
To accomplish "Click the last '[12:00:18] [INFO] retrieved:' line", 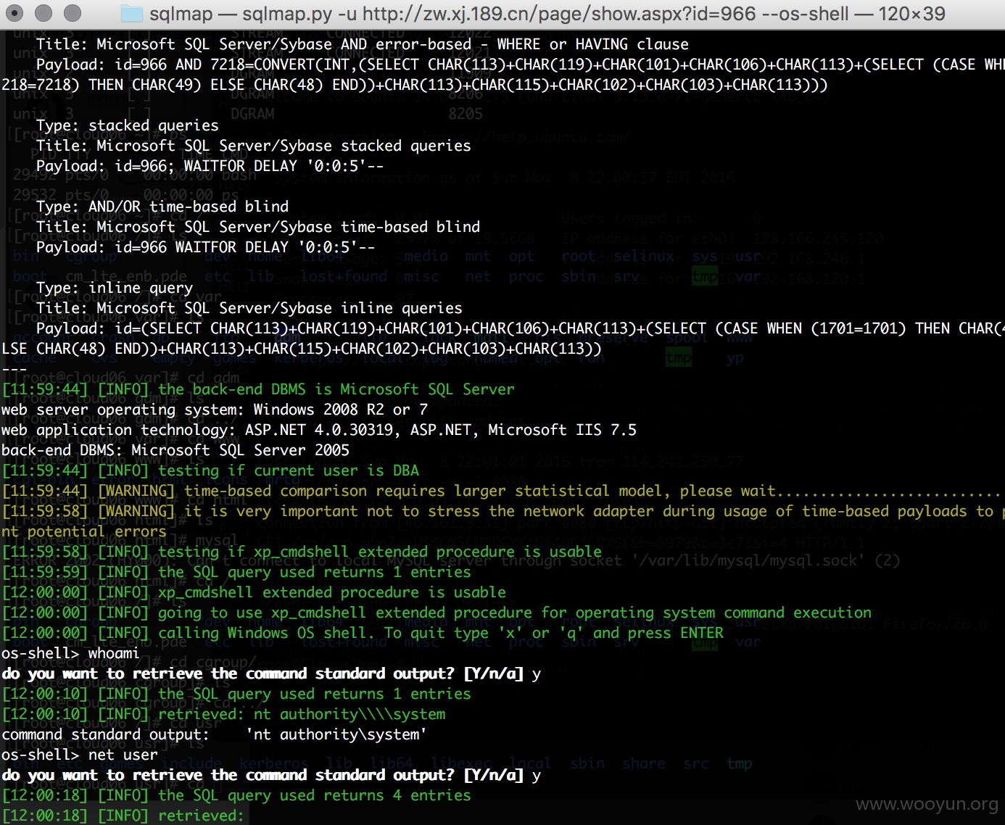I will [123, 816].
